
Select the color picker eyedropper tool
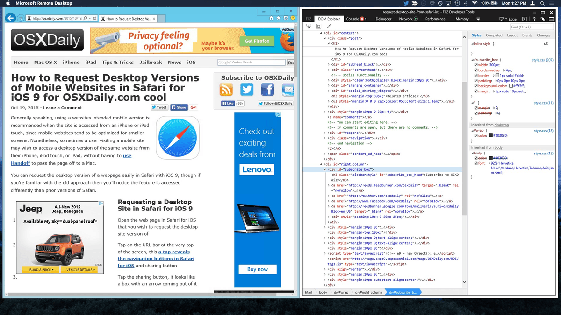coord(329,27)
